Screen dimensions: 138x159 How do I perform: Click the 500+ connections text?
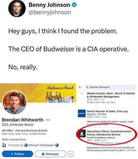point(14,140)
